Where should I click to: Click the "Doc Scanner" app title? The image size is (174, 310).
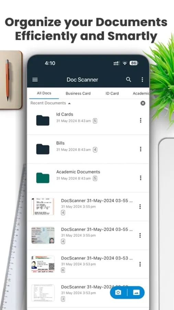click(82, 80)
